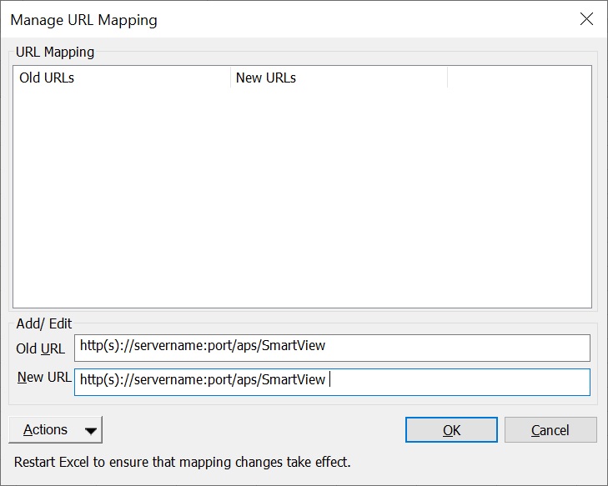Click the blank third column header
608x486 pixels.
pyautogui.click(x=519, y=78)
